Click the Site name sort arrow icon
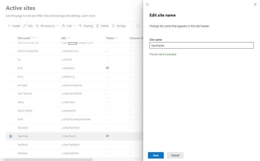The image size is (260, 161). (32, 38)
